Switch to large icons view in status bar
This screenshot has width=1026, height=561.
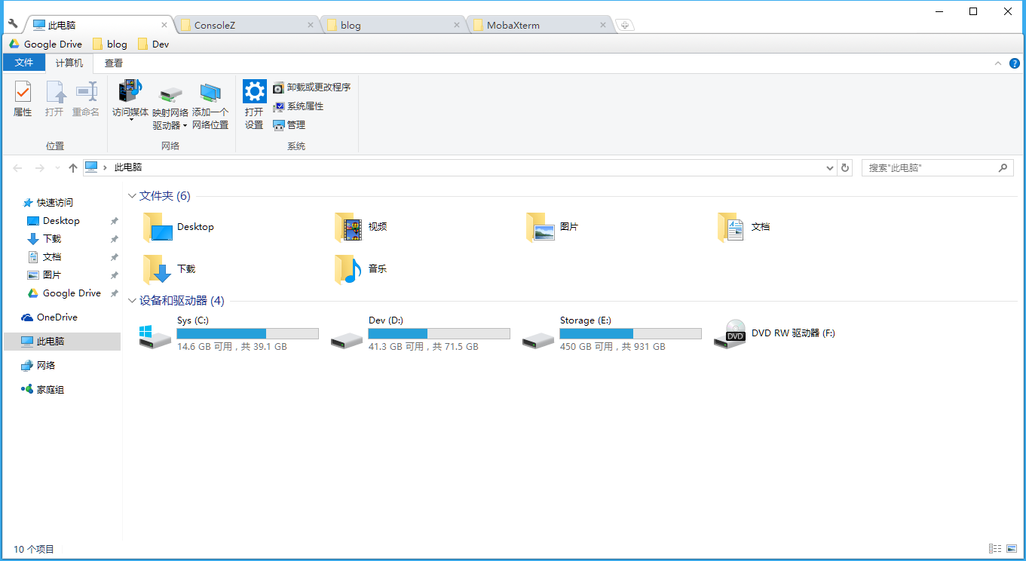click(1011, 549)
